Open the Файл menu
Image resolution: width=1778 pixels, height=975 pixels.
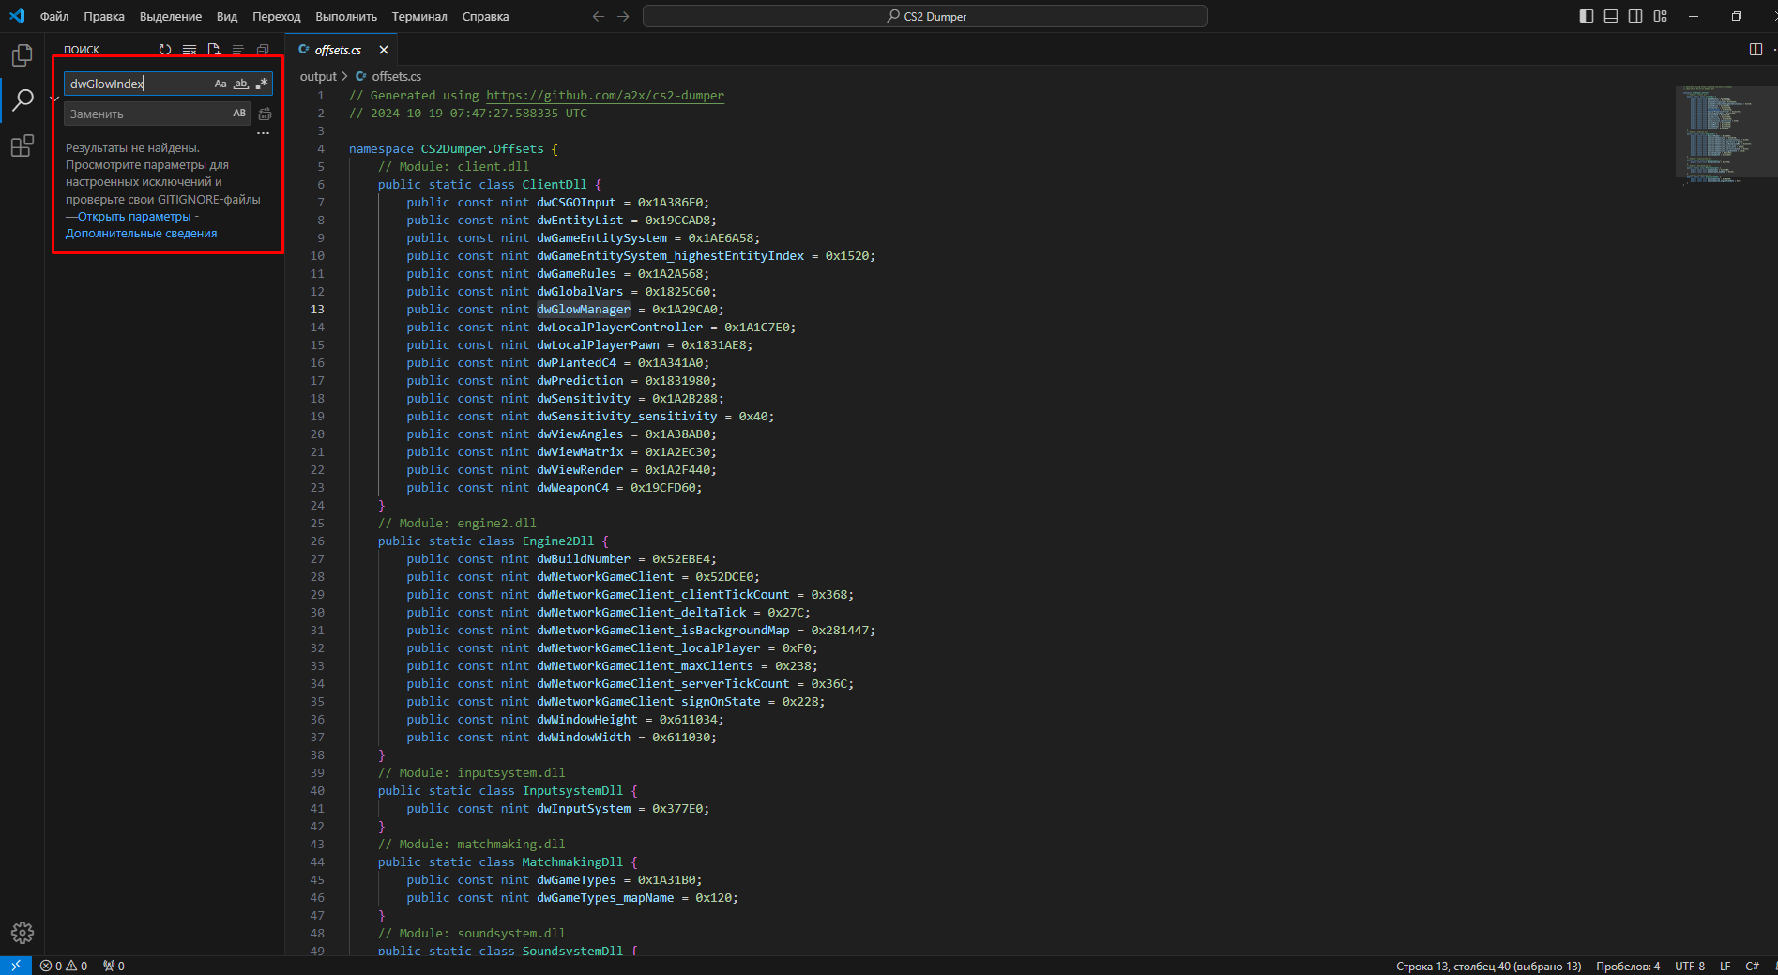(54, 16)
